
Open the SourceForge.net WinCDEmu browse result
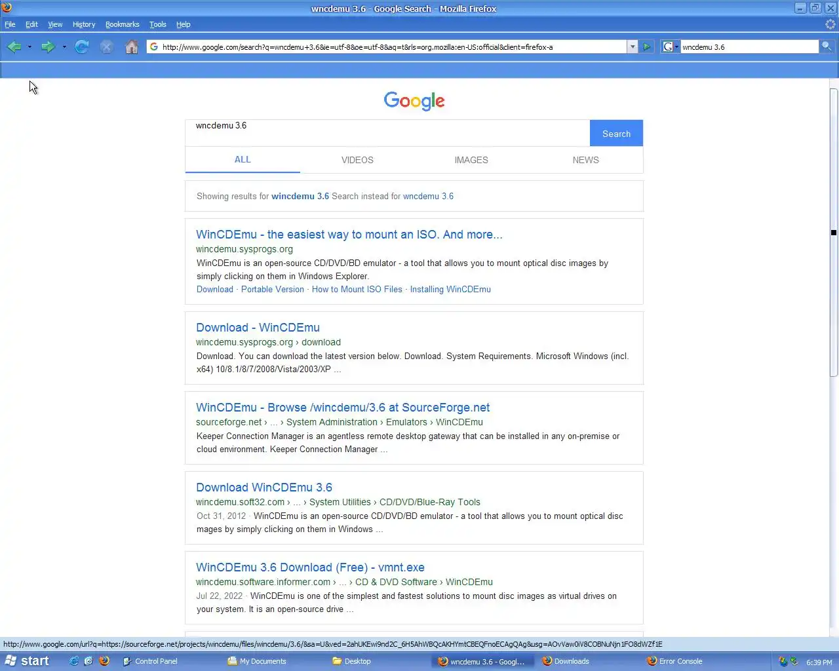tap(343, 408)
